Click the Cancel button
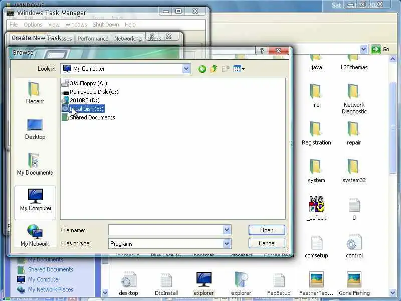 (267, 243)
